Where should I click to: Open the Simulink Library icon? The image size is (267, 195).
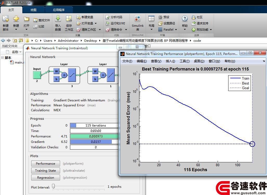tap(138, 18)
